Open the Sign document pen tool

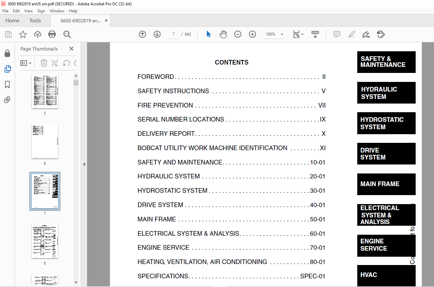[x=366, y=34]
